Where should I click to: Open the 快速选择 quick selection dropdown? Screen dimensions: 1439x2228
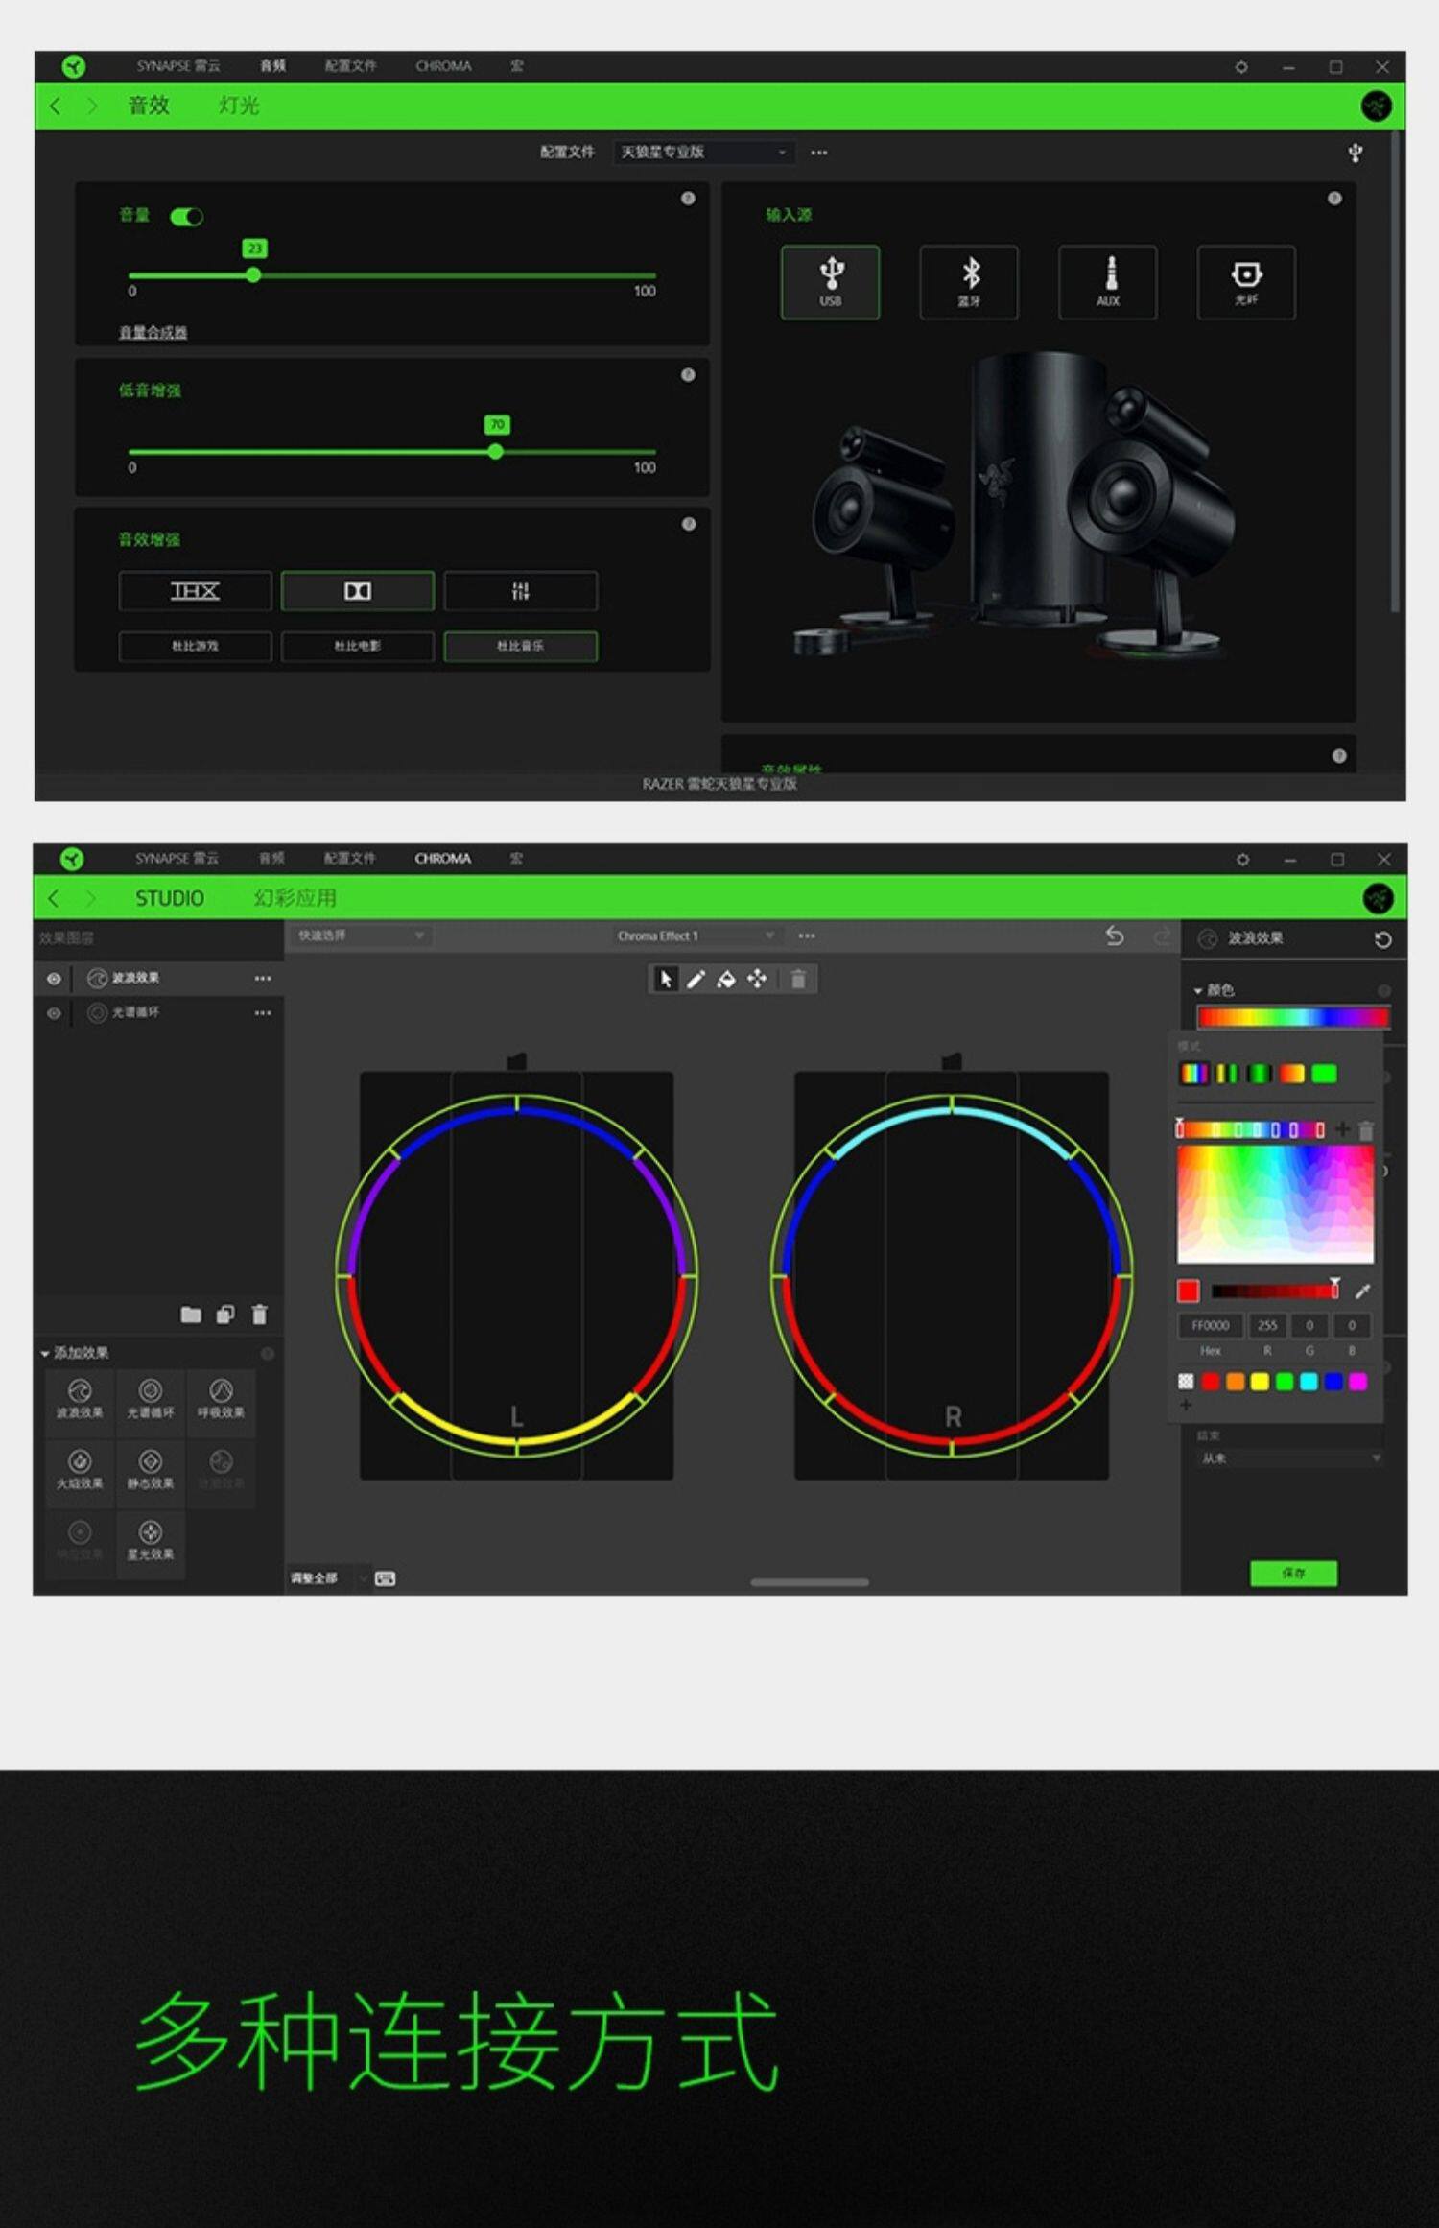[360, 936]
